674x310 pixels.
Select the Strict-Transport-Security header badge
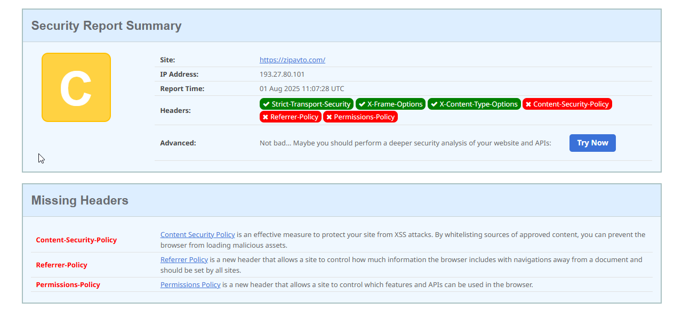point(307,104)
